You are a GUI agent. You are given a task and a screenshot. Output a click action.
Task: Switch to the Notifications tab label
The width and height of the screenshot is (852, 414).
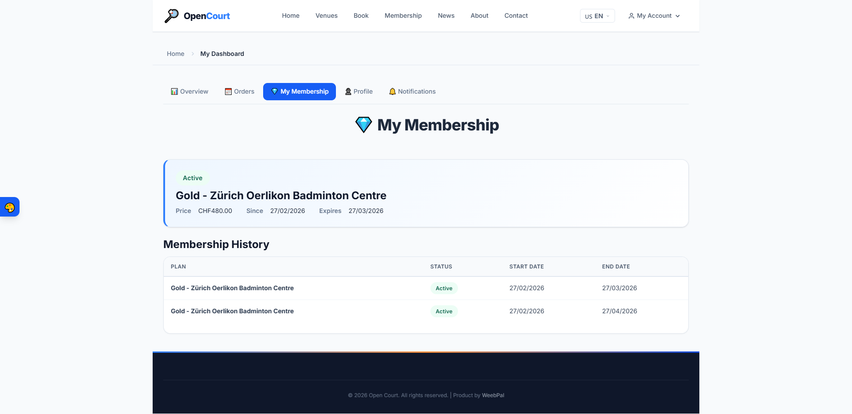click(x=417, y=91)
